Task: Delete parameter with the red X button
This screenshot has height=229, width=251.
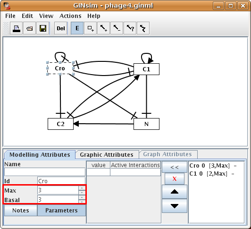Action: click(175, 178)
